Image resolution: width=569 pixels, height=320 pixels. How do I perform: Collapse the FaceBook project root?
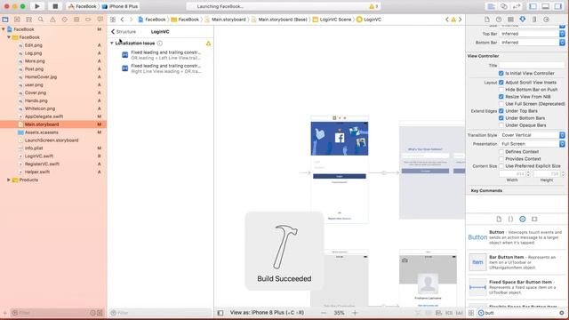4,29
